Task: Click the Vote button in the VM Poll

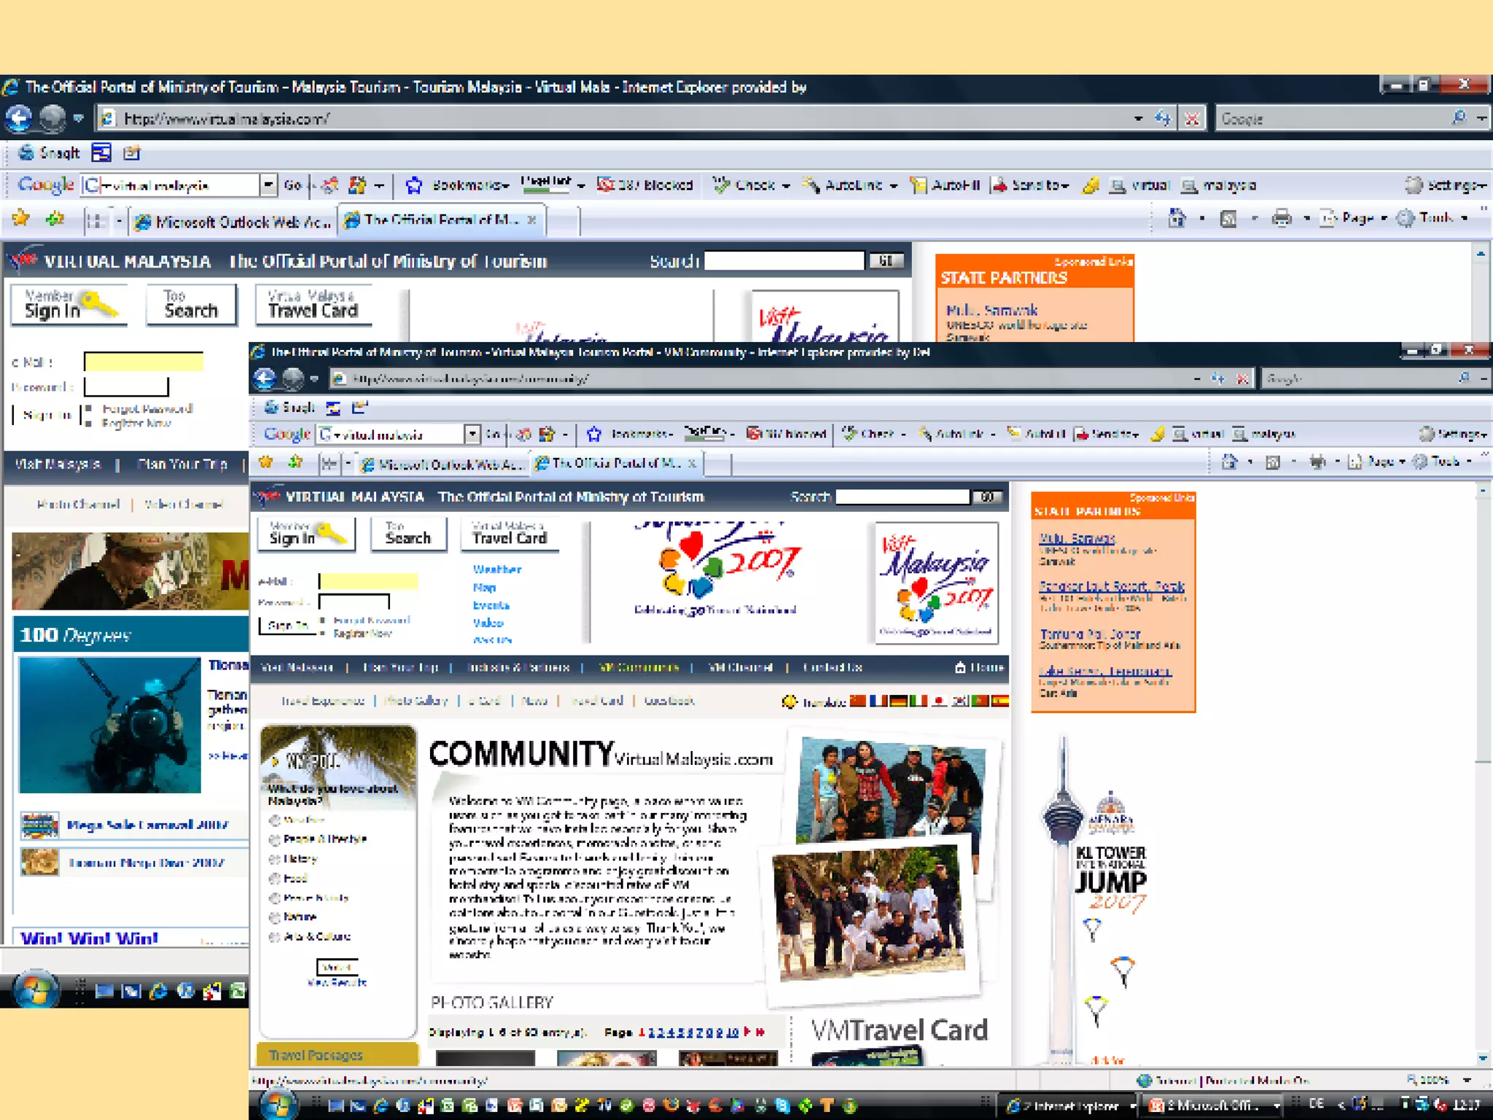Action: tap(337, 967)
